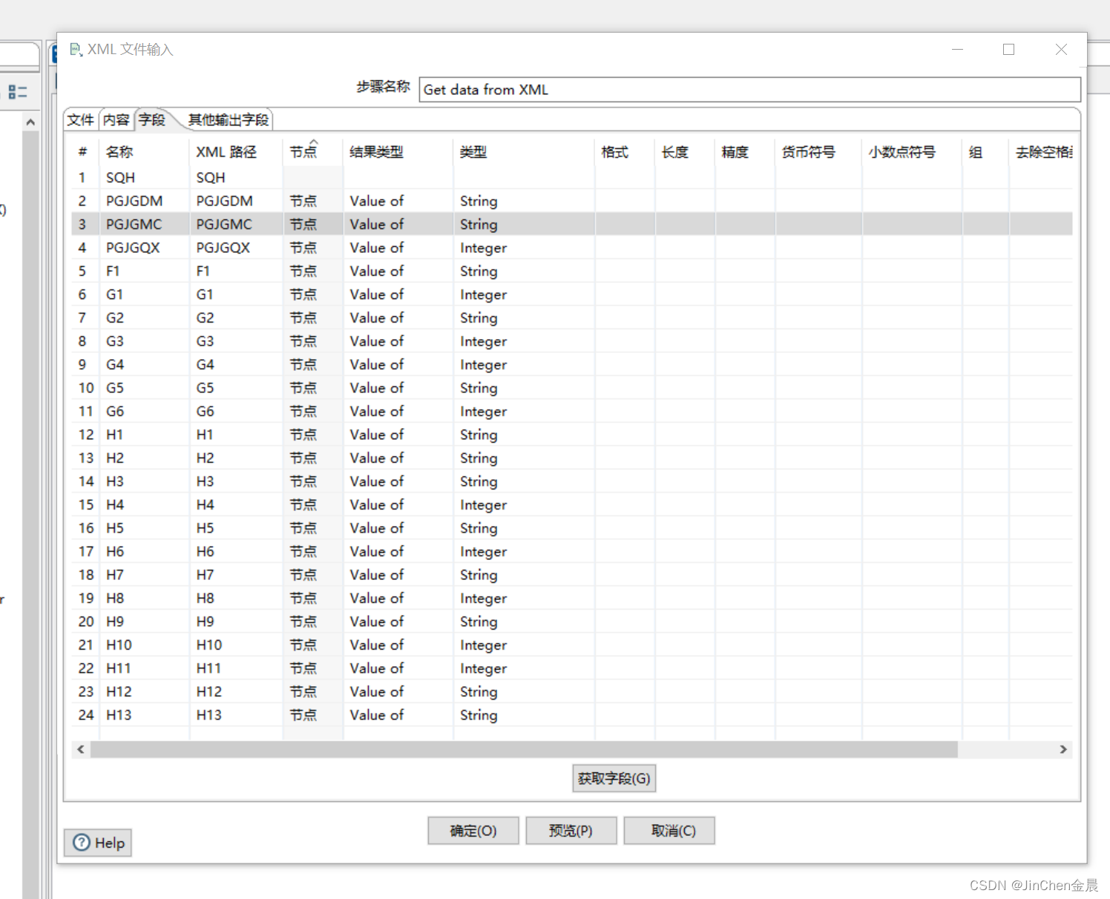Select row 1 name cell SQH
1110x899 pixels.
[x=144, y=178]
